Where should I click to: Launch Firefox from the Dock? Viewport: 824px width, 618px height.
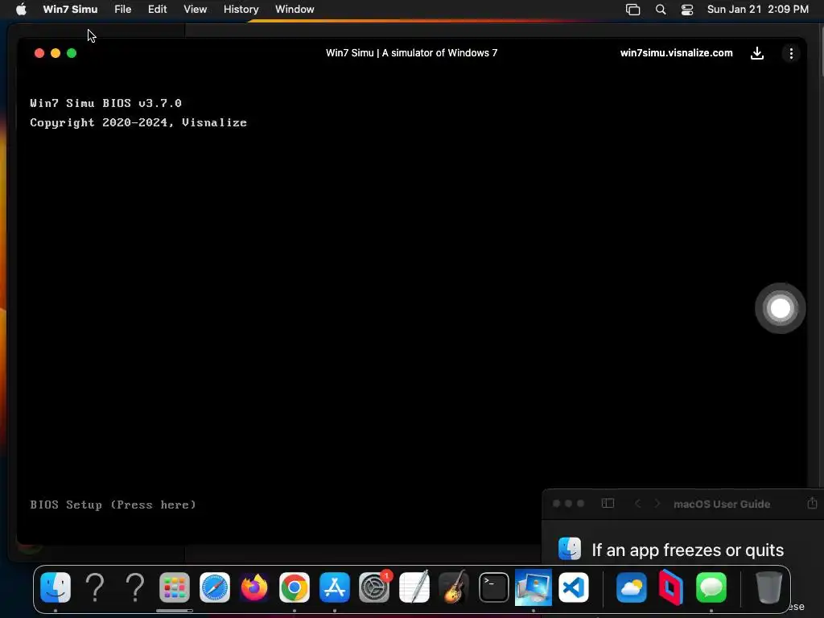pos(254,587)
